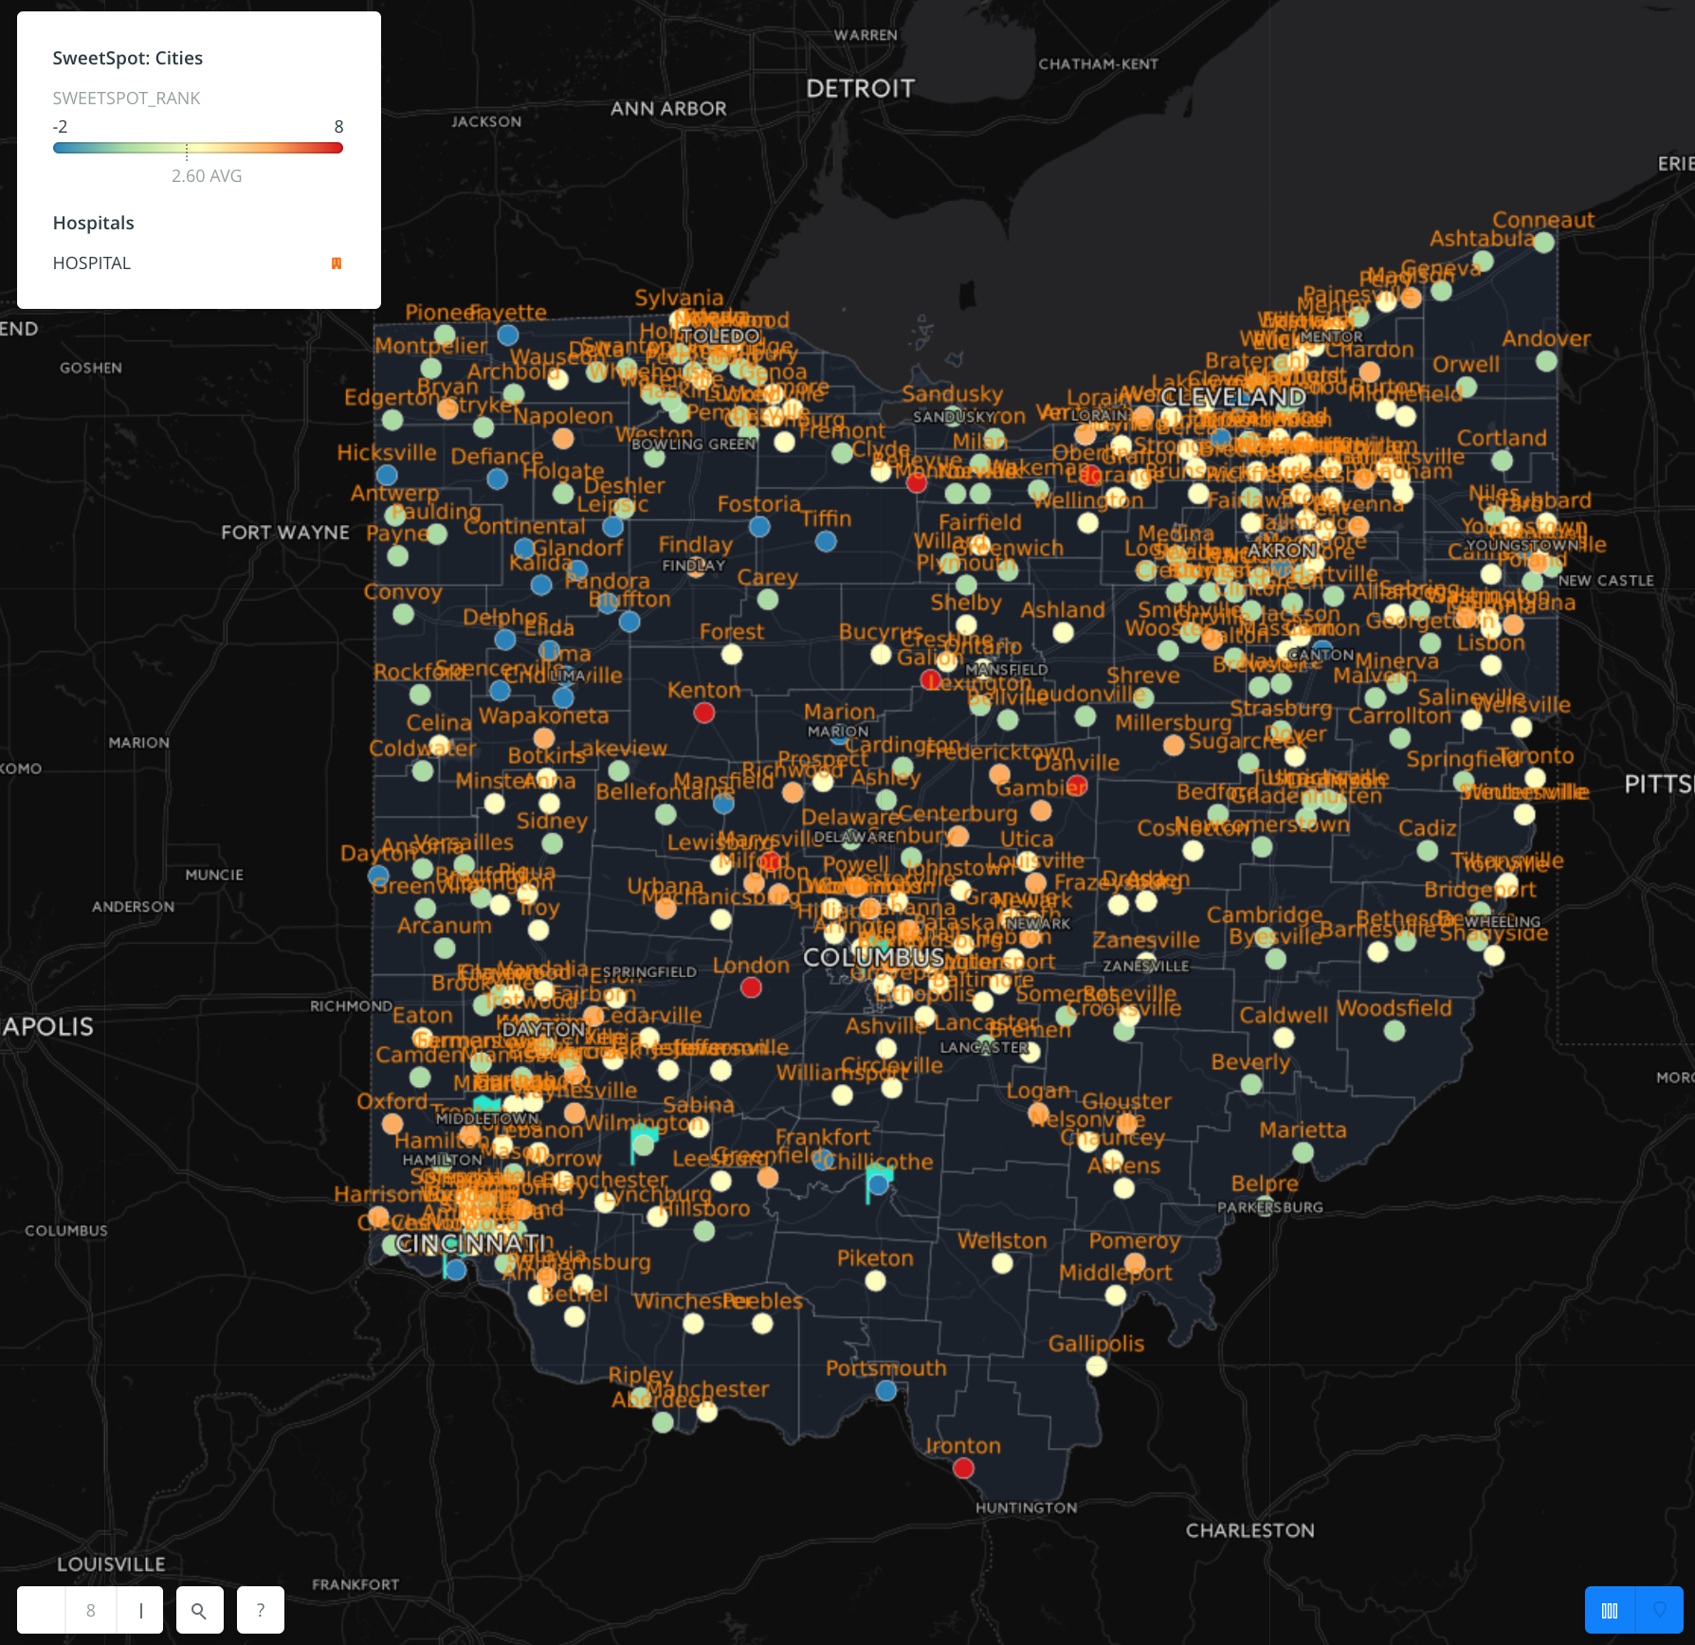Screen dimensions: 1695x1645
Task: Click the zoom level 8 indicator
Action: pos(91,1610)
